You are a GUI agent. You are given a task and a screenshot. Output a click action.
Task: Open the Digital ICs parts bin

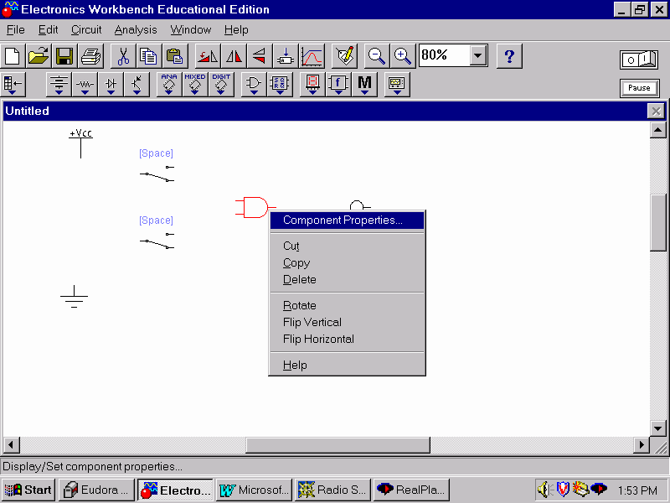pos(221,85)
